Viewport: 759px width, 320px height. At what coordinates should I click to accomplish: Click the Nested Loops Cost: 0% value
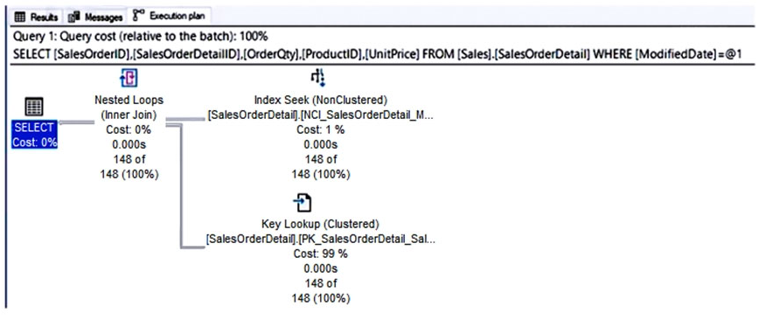point(129,130)
